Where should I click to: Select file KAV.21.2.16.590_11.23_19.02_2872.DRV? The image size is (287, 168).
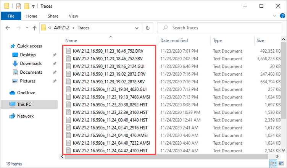coord(109,74)
